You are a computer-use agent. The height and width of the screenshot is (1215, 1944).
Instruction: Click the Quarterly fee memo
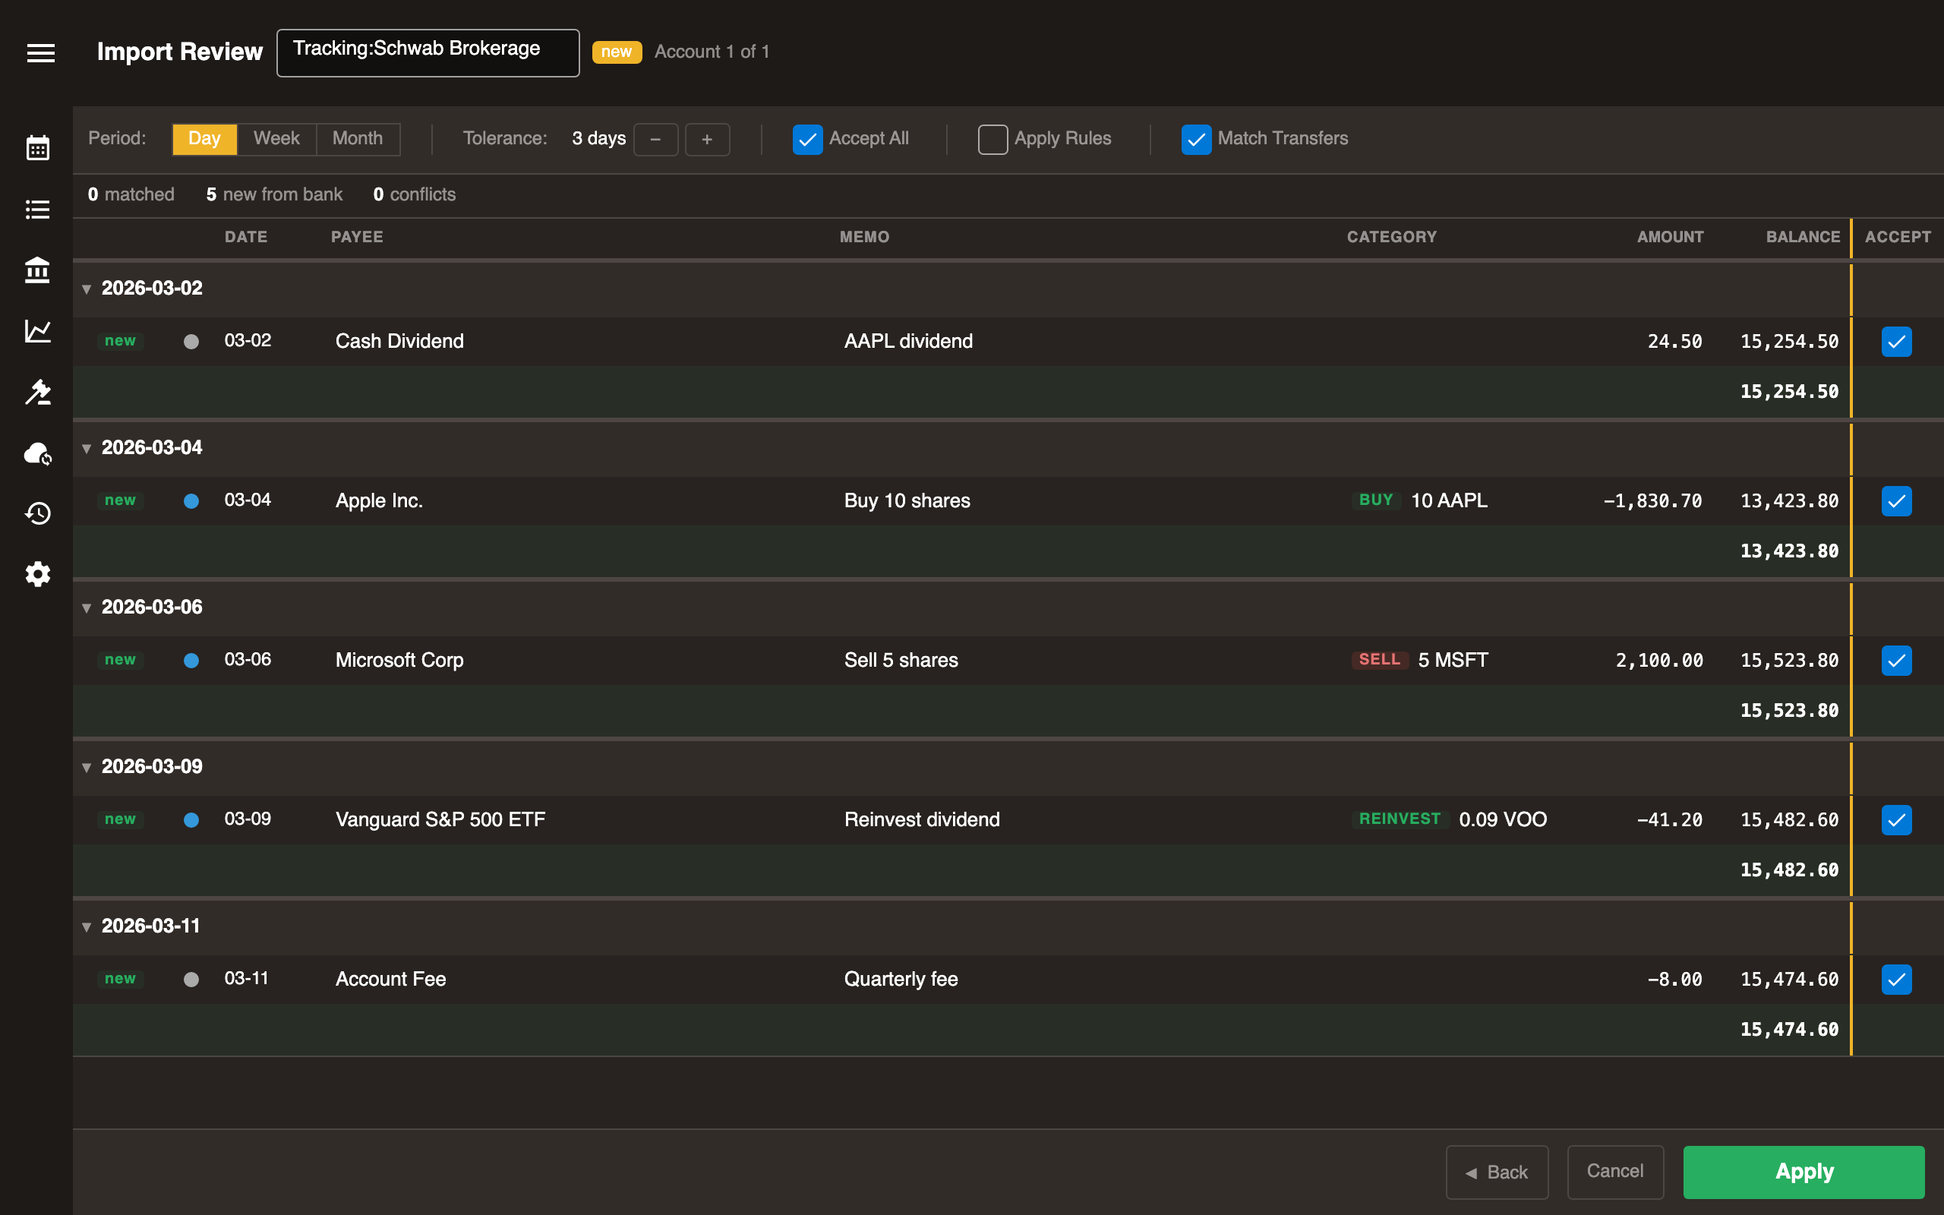tap(901, 980)
